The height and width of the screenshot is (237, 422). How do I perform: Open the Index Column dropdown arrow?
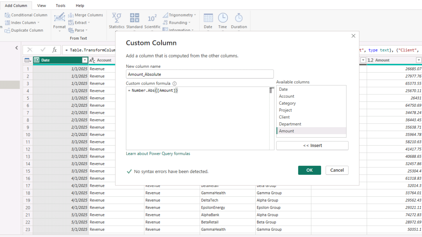(38, 23)
